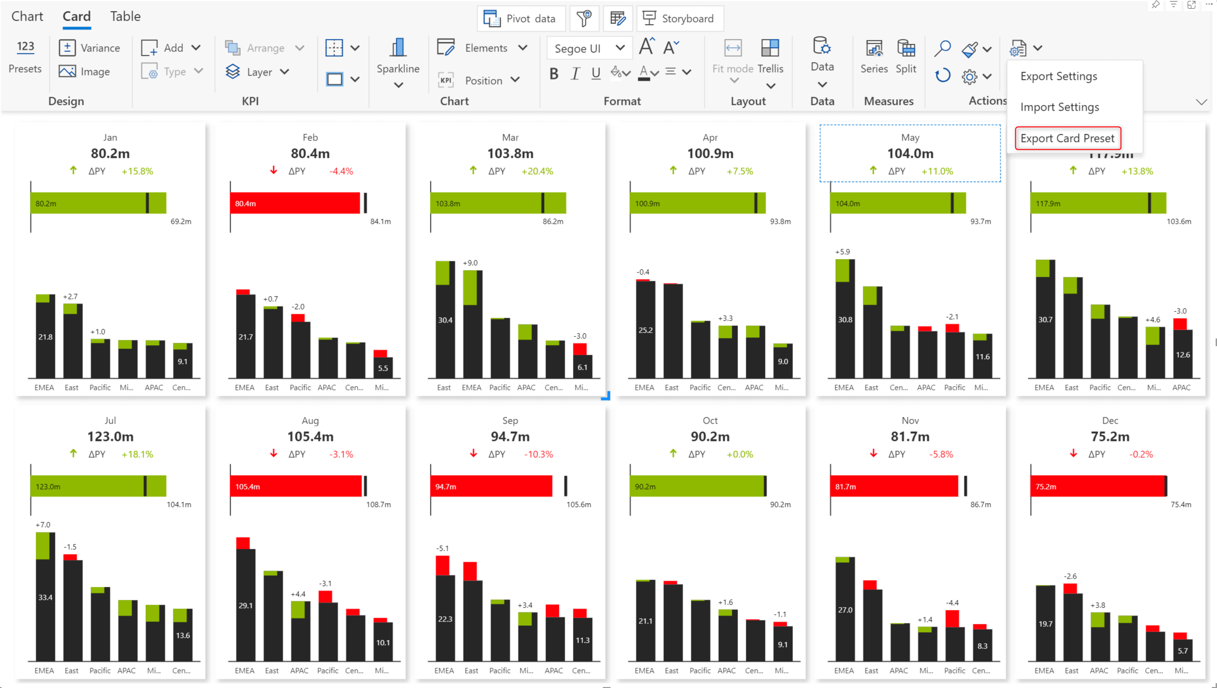Screen dimensions: 1217x688
Task: Click the Jan card 80.2m value
Action: [110, 154]
